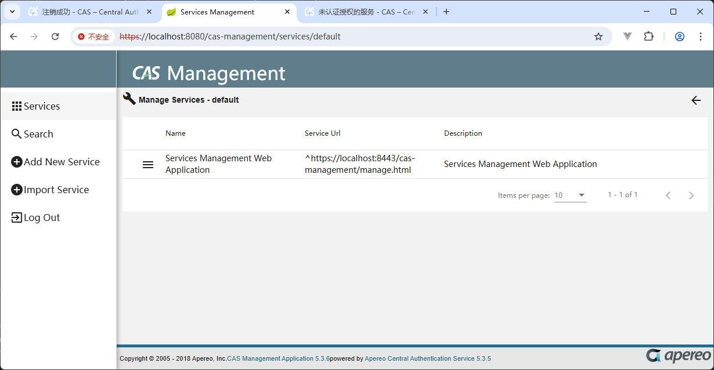Viewport: 714px width, 370px height.
Task: Click the CAS Management header logo
Action: [x=209, y=73]
